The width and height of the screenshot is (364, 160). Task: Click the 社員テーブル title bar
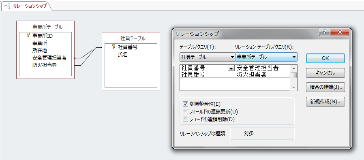[x=131, y=38]
